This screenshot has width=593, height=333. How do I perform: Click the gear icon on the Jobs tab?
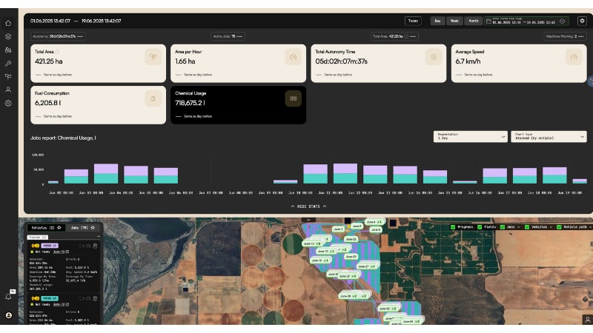(93, 228)
